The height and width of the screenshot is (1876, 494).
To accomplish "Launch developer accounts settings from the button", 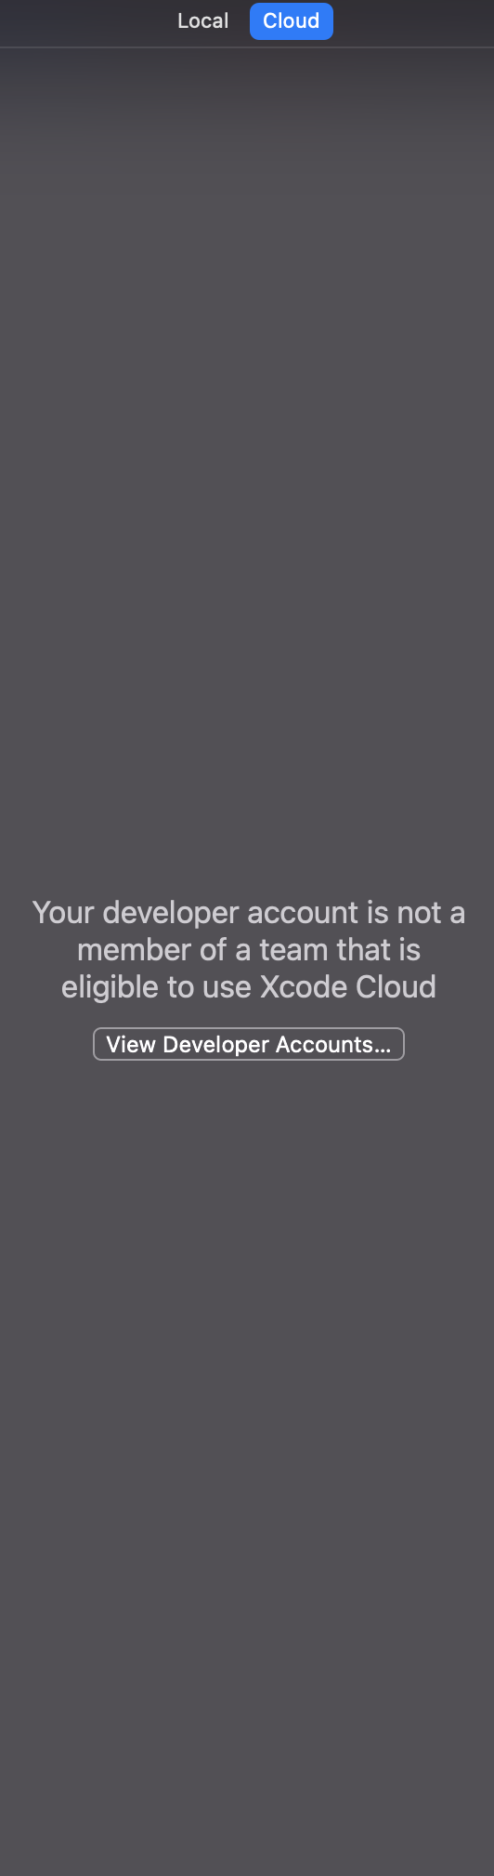I will (x=249, y=1044).
